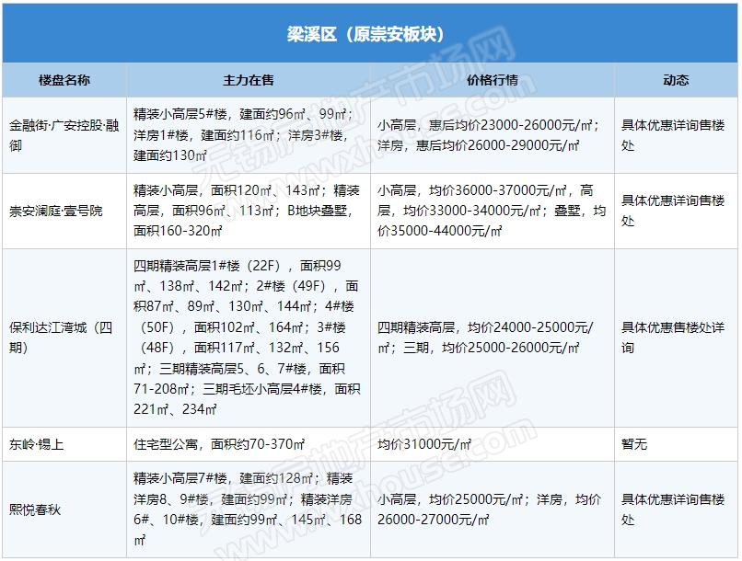The height and width of the screenshot is (561, 742).
Task: Click property name 金融街·广安控股·融御
Action: point(64,135)
